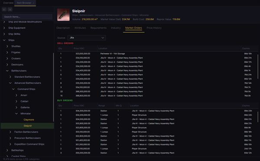Expand Ship and Module Modifications chevron
Image resolution: width=260 pixels, height=161 pixels.
click(x=4, y=22)
